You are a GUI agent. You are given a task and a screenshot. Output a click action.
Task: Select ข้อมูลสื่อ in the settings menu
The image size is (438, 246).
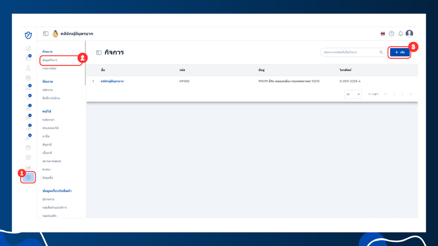[48, 177]
